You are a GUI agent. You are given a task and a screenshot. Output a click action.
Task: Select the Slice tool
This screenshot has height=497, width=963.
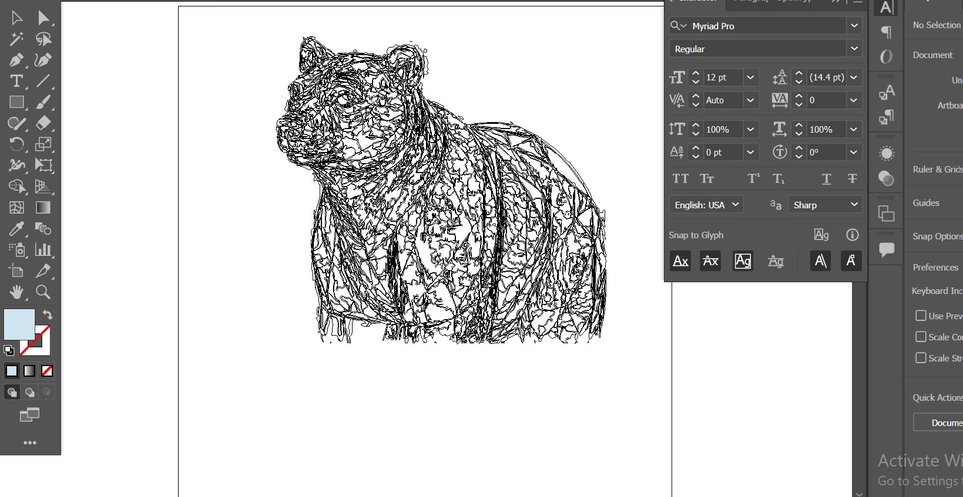click(43, 271)
